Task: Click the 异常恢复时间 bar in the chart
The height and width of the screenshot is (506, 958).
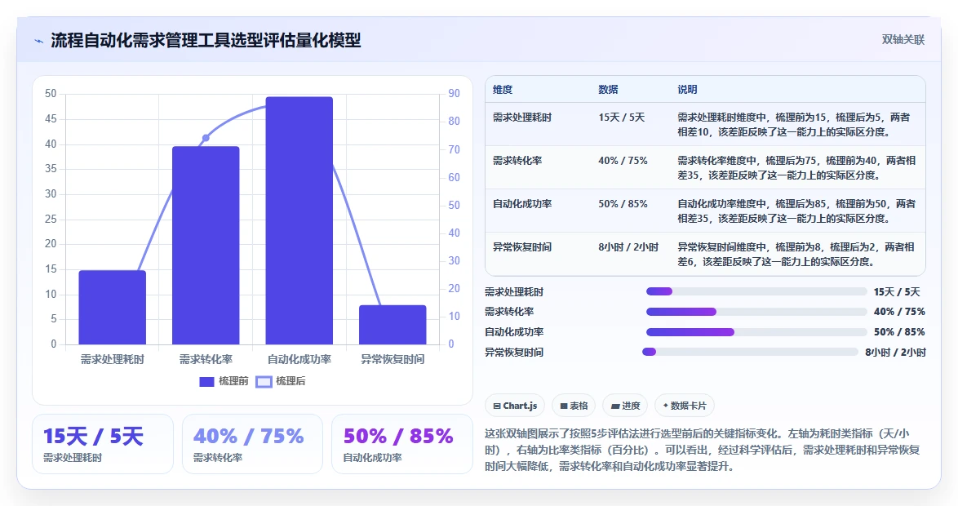Action: click(393, 325)
